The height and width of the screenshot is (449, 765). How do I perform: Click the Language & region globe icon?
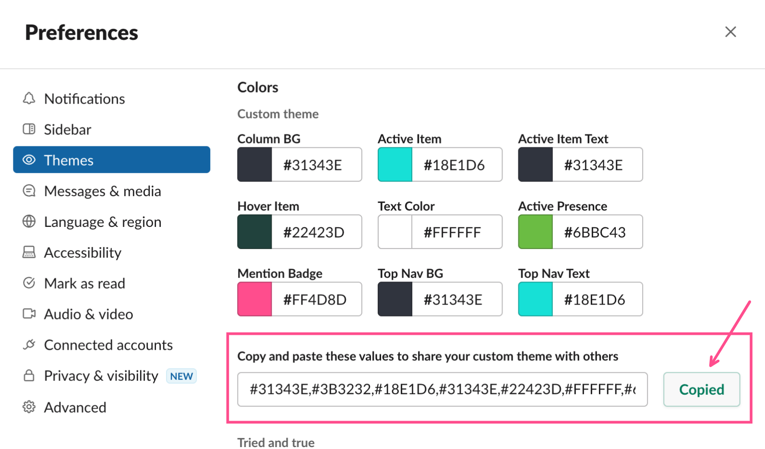tap(29, 222)
